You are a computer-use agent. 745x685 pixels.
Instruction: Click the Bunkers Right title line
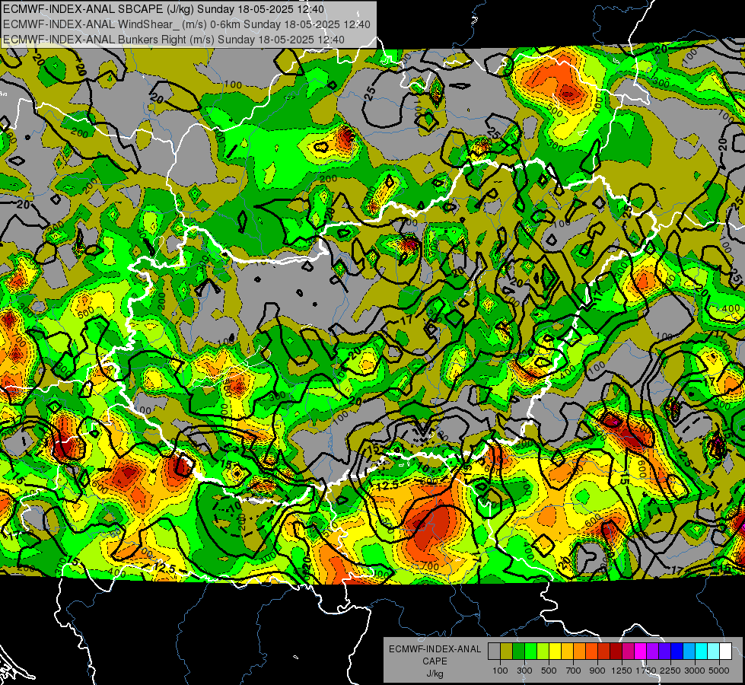pos(174,40)
